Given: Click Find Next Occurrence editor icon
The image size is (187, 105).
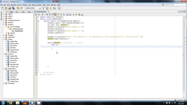Looking at the screenshot, I should (x=53, y=15).
